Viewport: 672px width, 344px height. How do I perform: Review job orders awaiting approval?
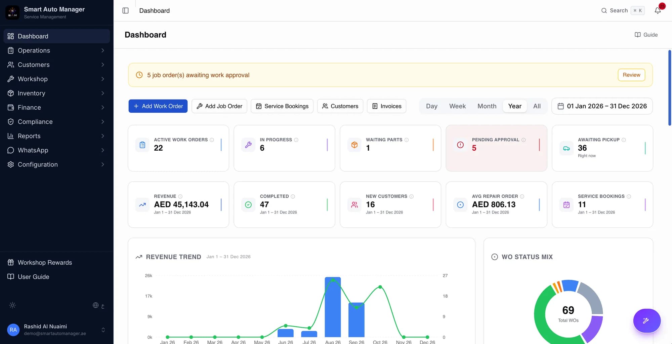click(631, 75)
